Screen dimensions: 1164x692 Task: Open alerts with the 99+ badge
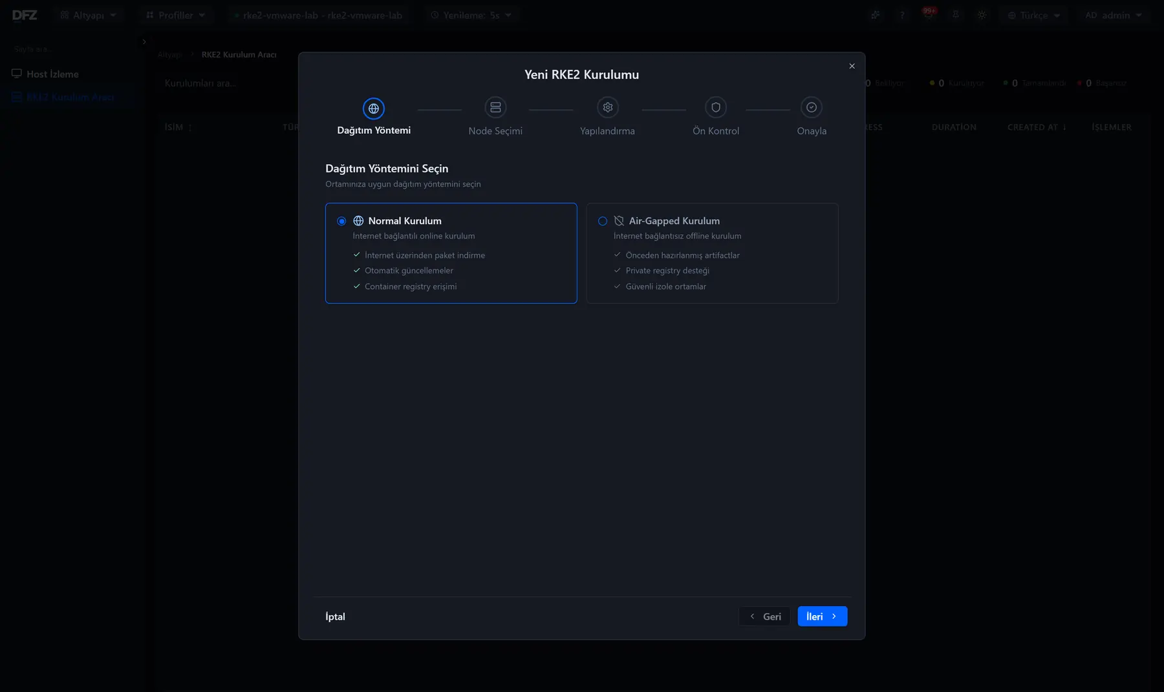[929, 14]
